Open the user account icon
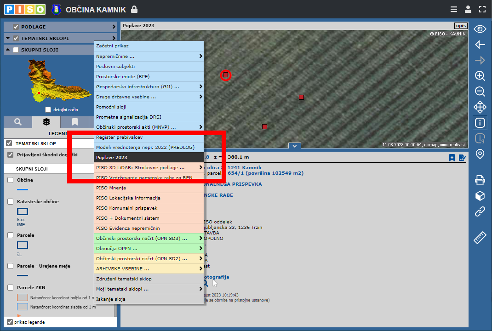This screenshot has width=492, height=331. [x=468, y=9]
